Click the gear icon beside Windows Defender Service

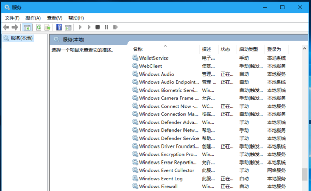135,138
